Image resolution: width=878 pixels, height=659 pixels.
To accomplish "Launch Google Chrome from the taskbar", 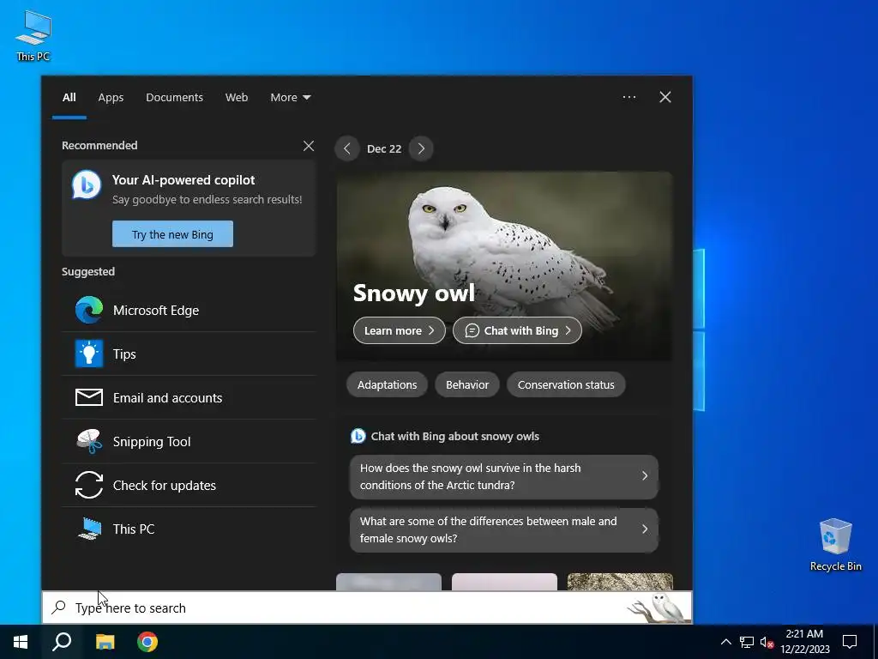I will [147, 642].
